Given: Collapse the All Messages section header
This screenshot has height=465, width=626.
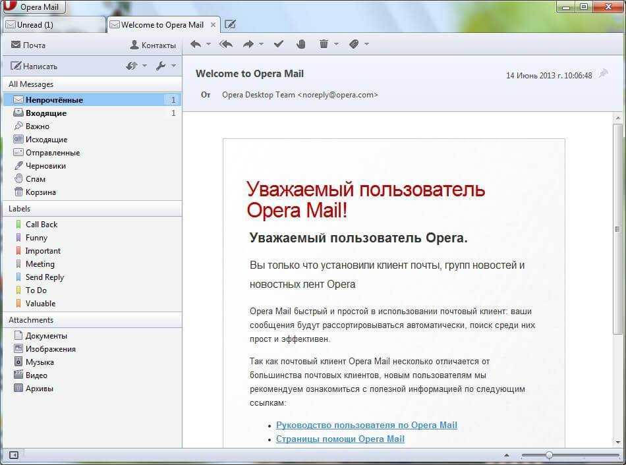Looking at the screenshot, I should 92,84.
